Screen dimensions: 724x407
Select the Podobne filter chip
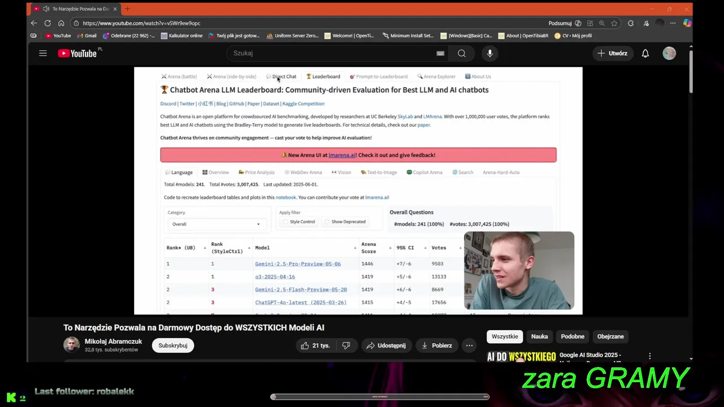click(x=572, y=336)
